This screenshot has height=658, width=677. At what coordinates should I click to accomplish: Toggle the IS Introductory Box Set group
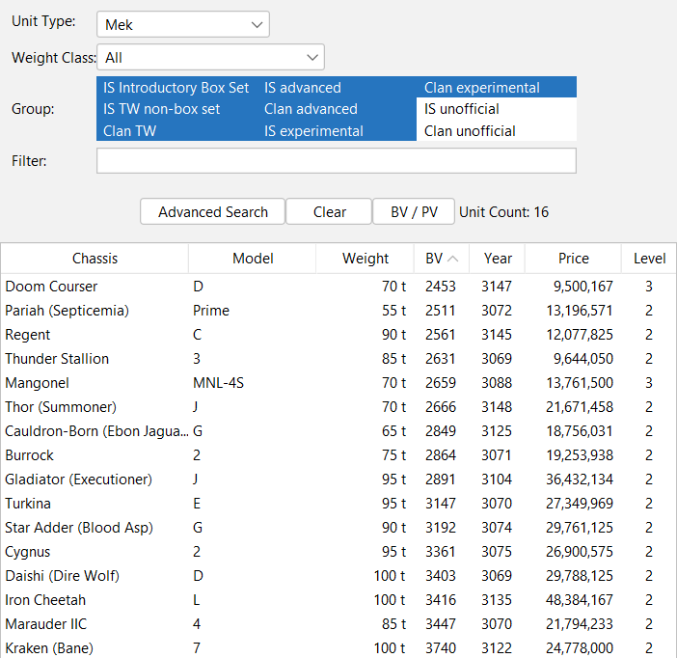(x=176, y=88)
